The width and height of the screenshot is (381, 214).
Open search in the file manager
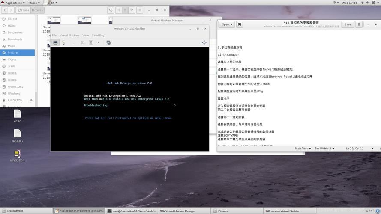click(x=111, y=10)
